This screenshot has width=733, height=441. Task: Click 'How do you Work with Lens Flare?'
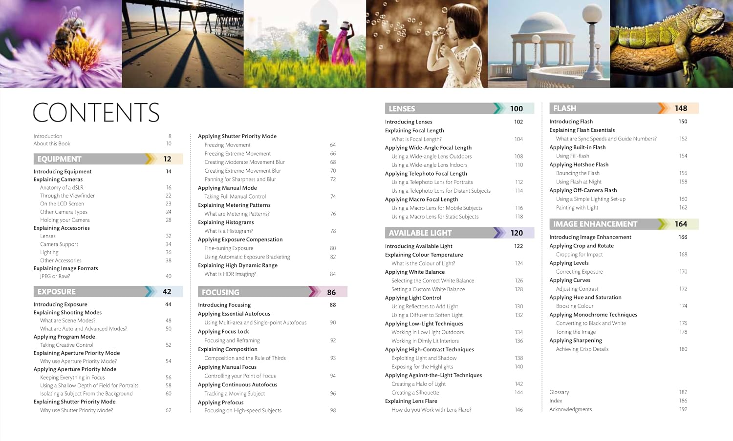click(x=431, y=410)
